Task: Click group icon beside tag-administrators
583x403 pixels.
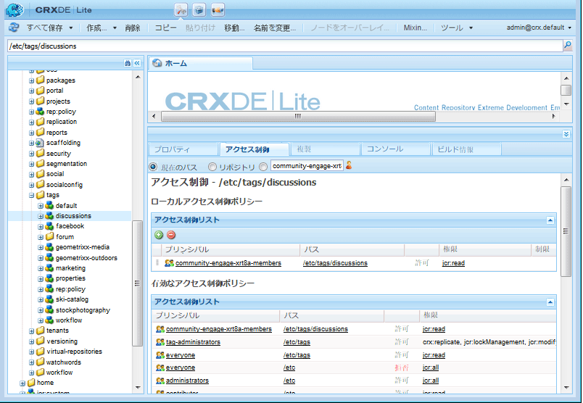Action: point(160,341)
